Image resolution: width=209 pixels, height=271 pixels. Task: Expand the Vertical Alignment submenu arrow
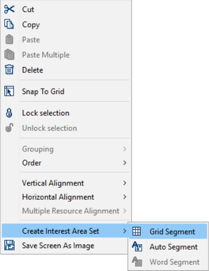point(125,183)
